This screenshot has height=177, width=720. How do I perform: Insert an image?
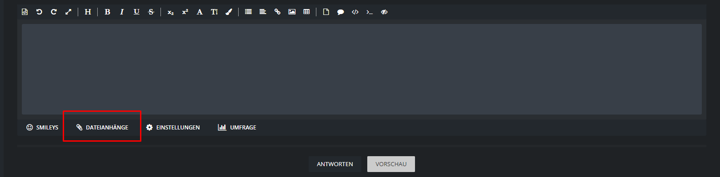coord(292,12)
